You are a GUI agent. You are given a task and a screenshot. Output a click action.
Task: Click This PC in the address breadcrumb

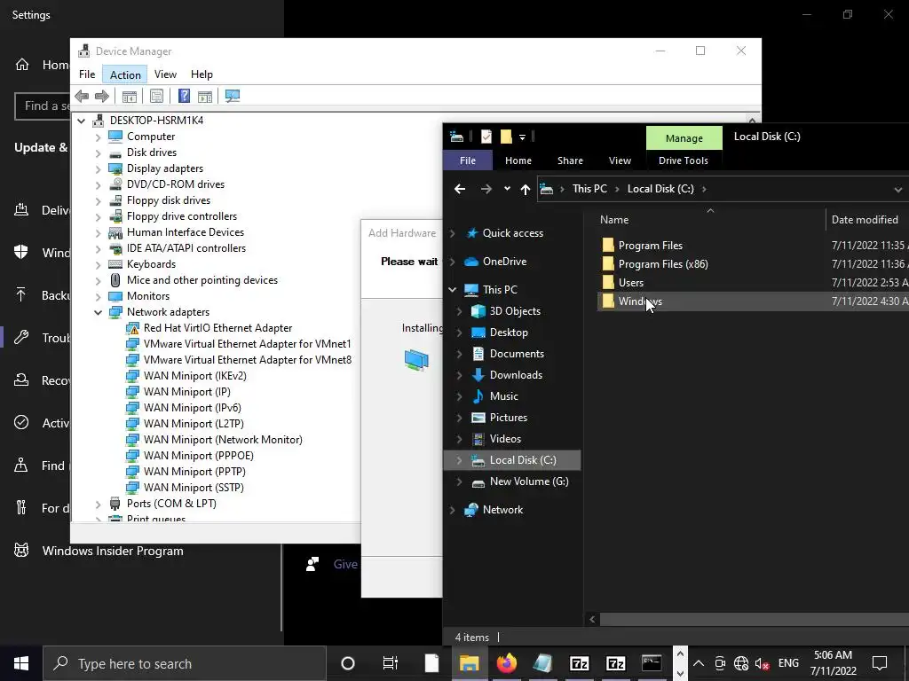point(589,189)
